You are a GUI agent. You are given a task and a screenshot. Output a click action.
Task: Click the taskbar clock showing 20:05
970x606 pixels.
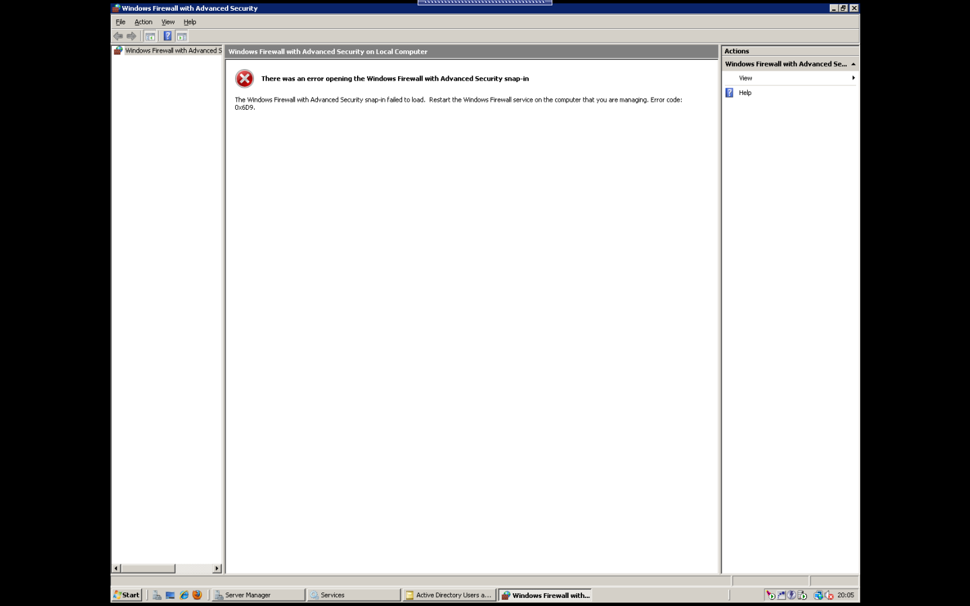click(845, 595)
